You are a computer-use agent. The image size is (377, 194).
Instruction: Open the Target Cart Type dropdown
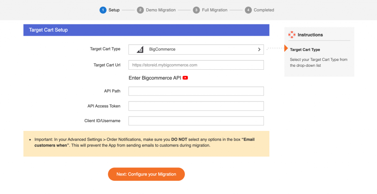tap(196, 49)
